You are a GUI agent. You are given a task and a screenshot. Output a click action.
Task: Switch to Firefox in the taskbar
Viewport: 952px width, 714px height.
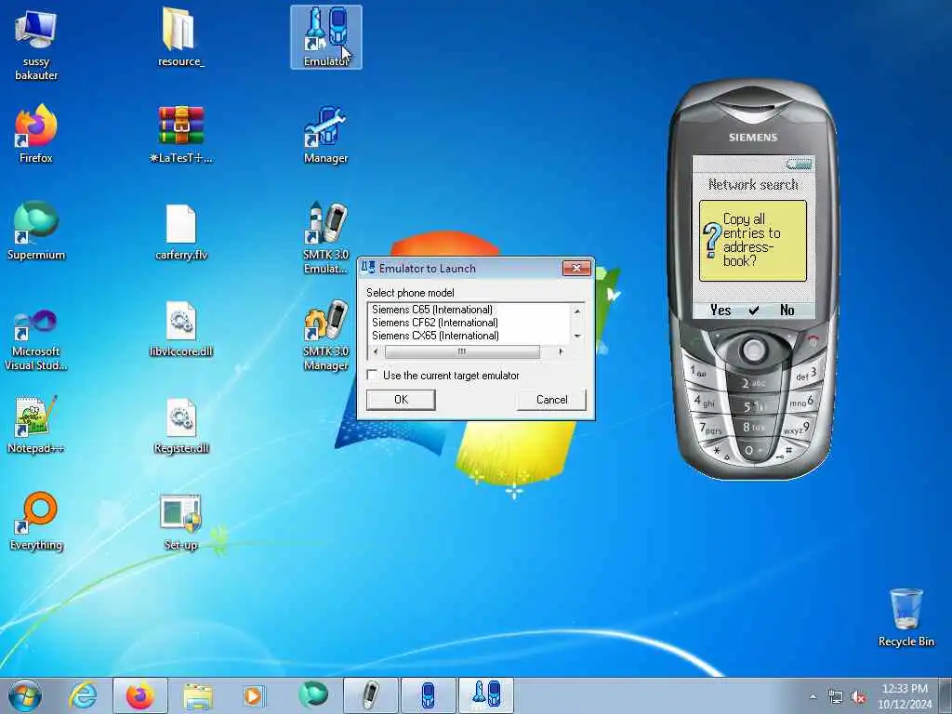[x=140, y=695]
